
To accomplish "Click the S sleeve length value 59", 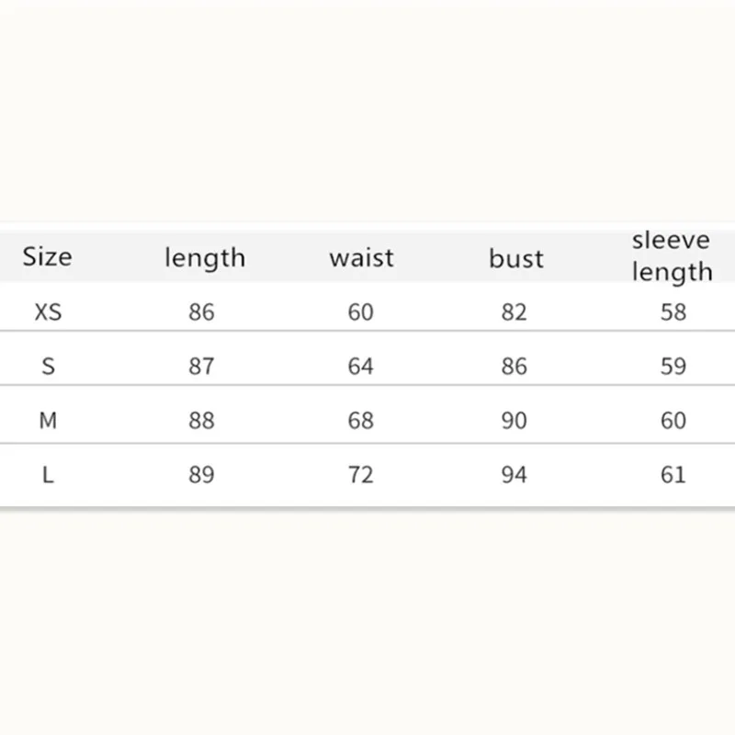I will [673, 367].
